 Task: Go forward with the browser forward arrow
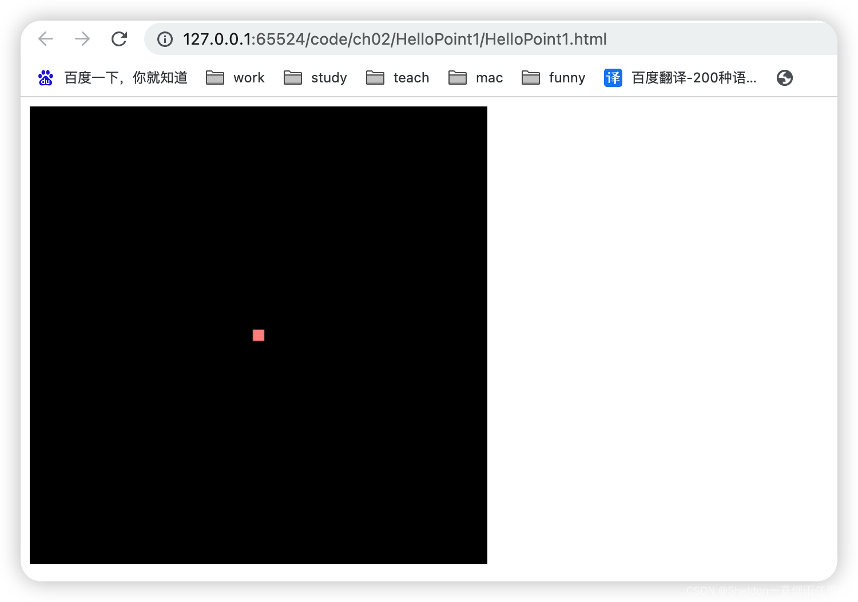coord(82,39)
